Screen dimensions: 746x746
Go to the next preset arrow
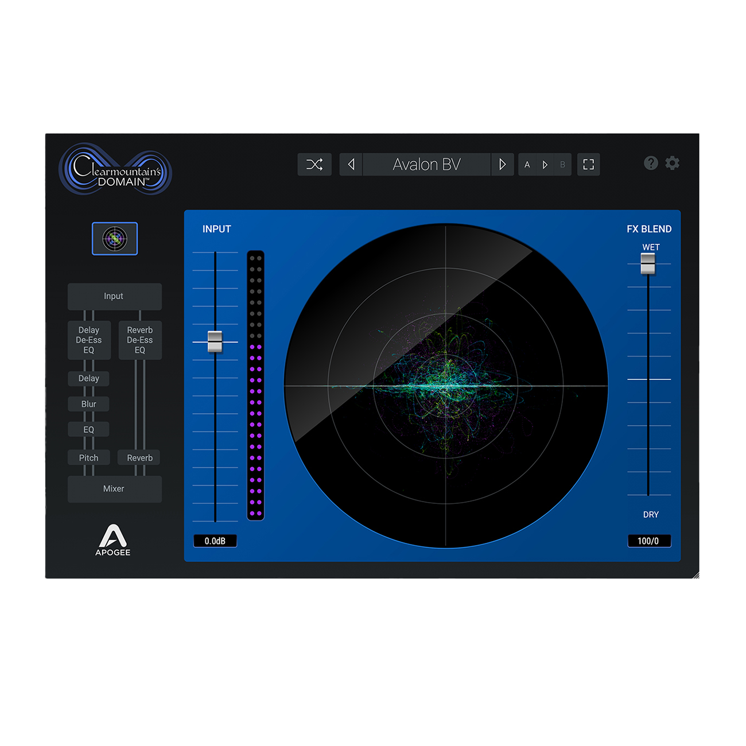click(502, 165)
